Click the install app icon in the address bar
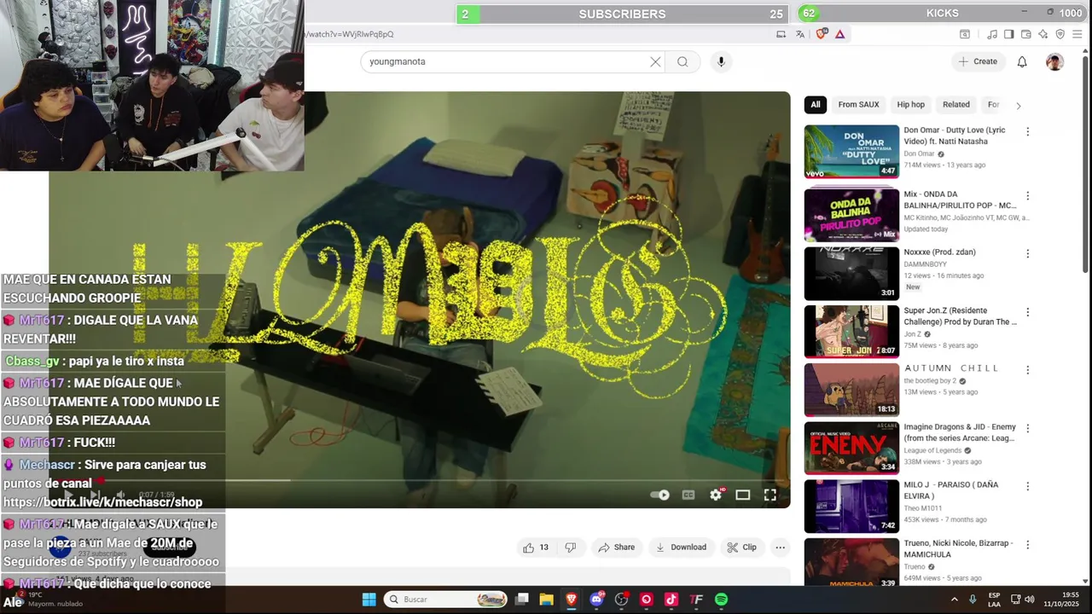The height and width of the screenshot is (614, 1092). [781, 34]
